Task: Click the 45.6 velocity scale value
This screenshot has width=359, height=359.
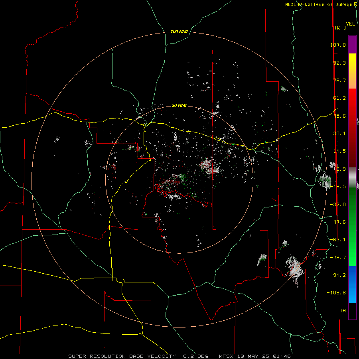Action: coord(339,116)
